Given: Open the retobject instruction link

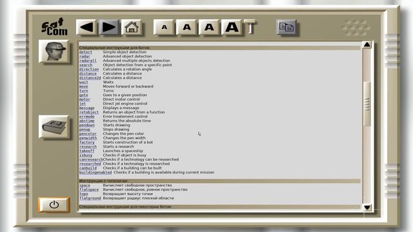Looking at the screenshot, I should [89, 112].
